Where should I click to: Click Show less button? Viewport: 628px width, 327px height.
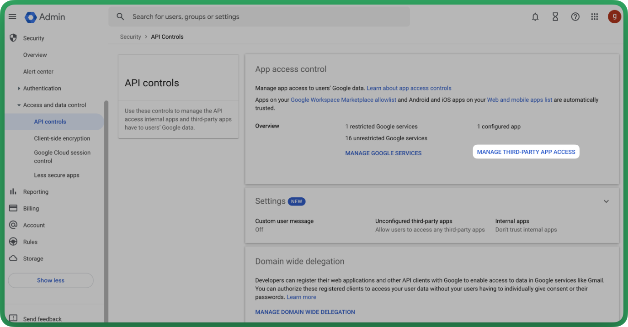(51, 280)
